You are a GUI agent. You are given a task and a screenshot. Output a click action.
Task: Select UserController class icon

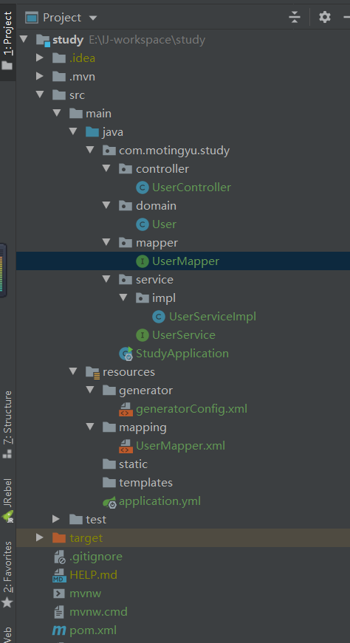[142, 188]
